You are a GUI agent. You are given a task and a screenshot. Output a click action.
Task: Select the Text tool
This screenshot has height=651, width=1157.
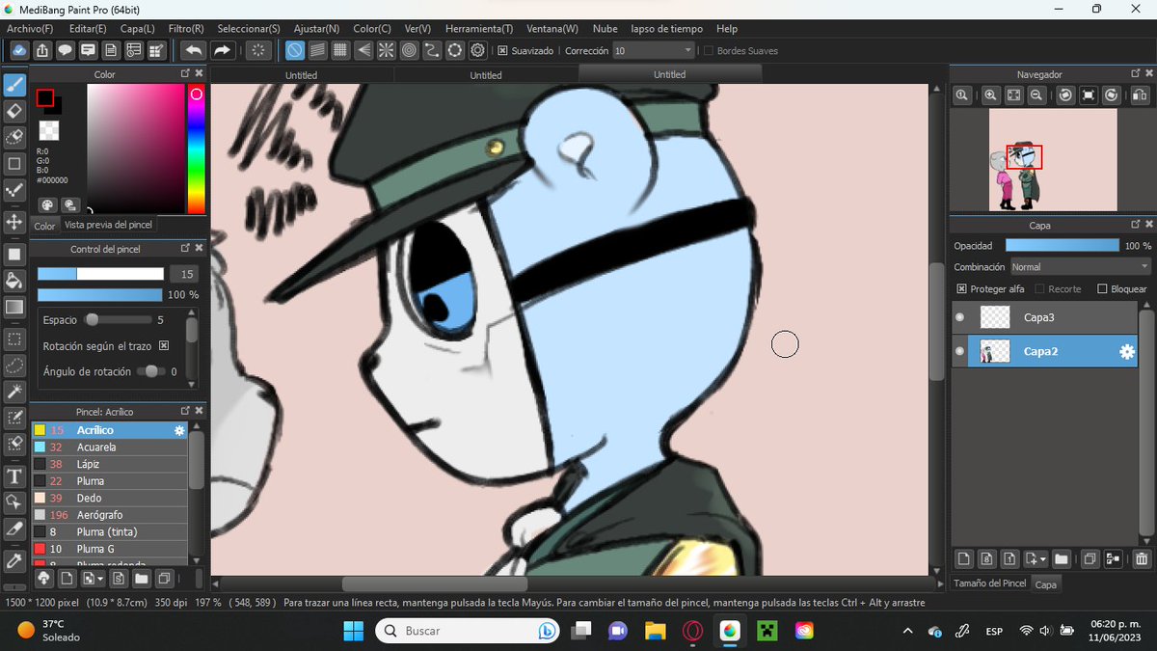[14, 475]
